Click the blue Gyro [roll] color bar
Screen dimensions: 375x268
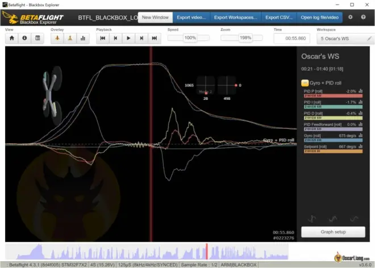pos(333,140)
